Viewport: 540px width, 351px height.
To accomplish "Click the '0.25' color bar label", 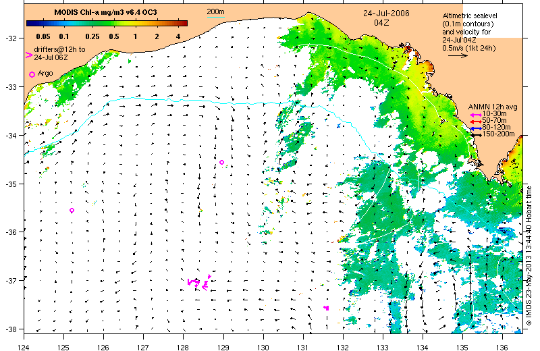I will [92, 36].
